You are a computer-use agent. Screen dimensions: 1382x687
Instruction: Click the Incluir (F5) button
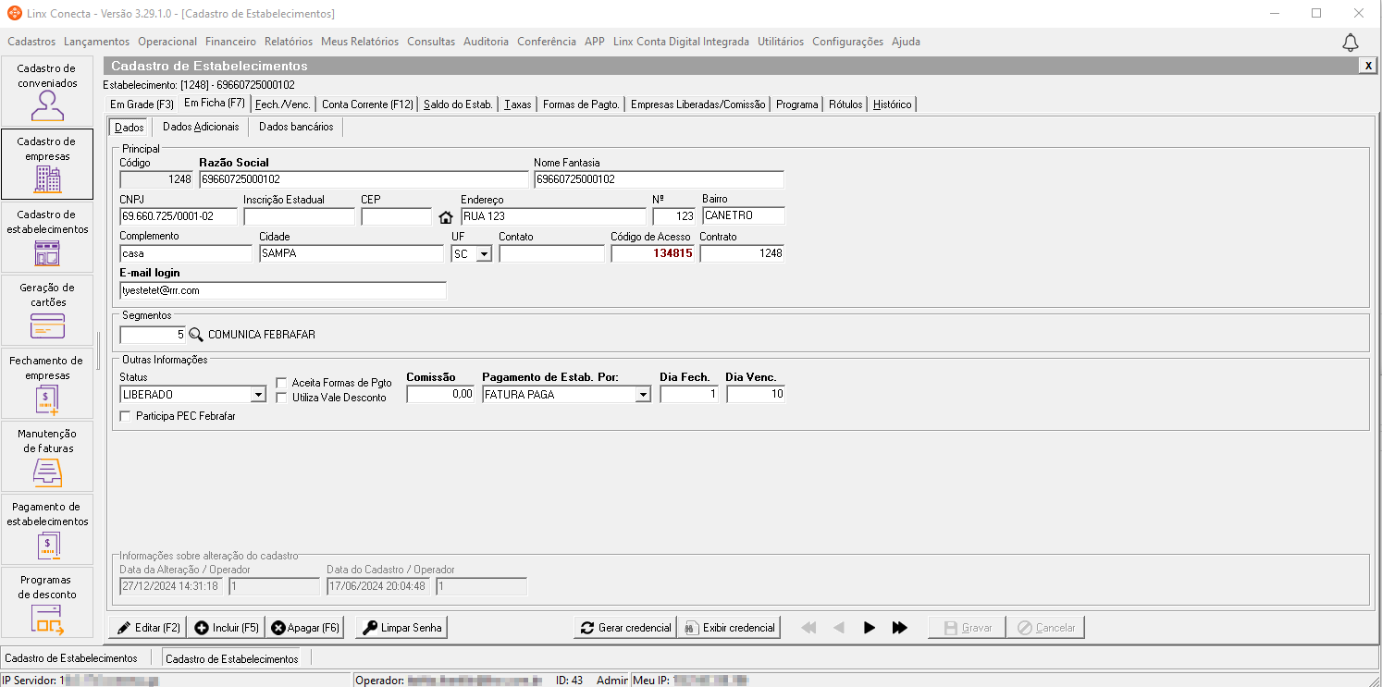coord(226,628)
